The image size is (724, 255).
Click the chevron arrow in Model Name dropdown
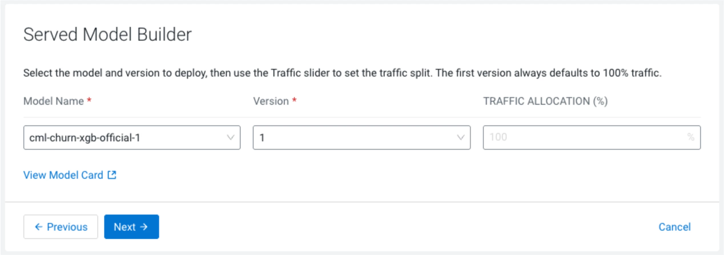click(x=230, y=137)
